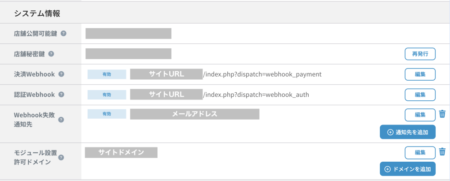Image resolution: width=450 pixels, height=181 pixels.
Task: Click the 有効 badge on 認証Webhook
Action: click(107, 95)
